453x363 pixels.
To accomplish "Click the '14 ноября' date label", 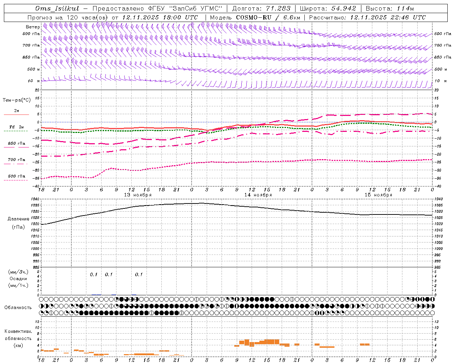I will coord(258,195).
